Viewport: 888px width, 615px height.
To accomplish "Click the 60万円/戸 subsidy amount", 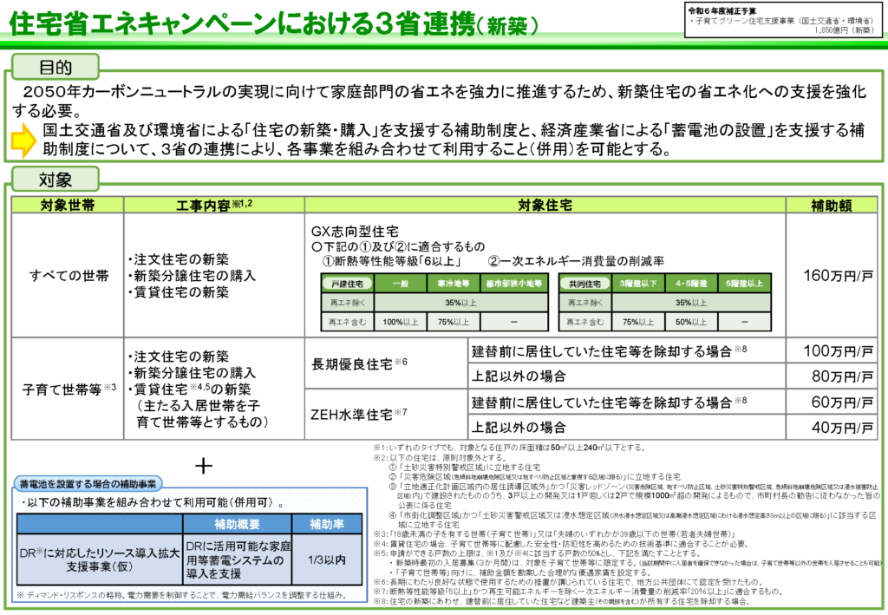I will point(842,402).
